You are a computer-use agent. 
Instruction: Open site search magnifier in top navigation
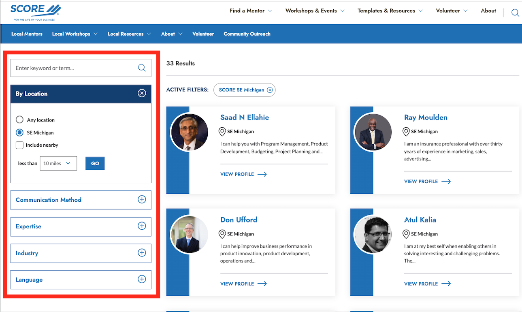515,13
